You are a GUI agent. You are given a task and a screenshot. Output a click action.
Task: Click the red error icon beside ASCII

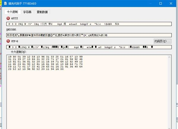(x=8, y=18)
